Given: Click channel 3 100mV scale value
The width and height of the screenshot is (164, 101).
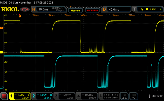Looking at the screenshot, I should pos(67,95).
